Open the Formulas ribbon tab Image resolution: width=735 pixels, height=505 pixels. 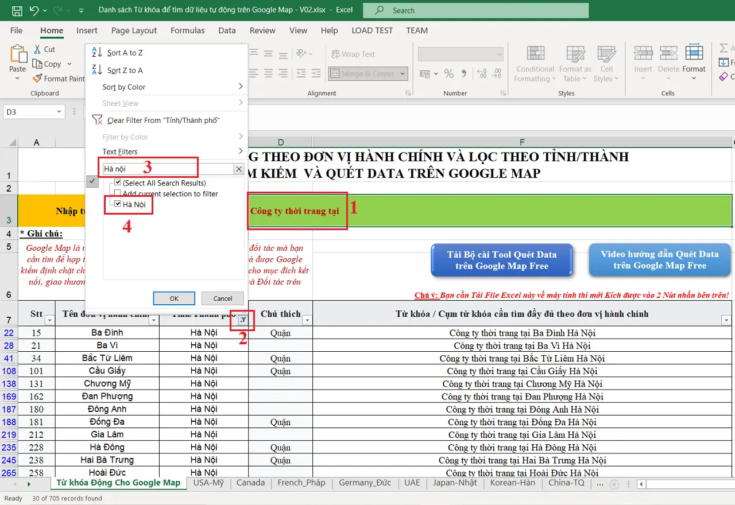[x=187, y=30]
